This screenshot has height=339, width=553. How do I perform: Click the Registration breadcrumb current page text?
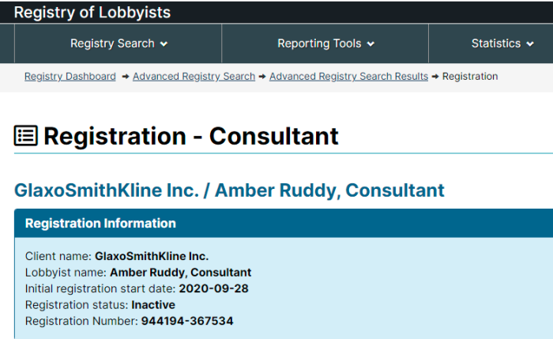pyautogui.click(x=470, y=76)
